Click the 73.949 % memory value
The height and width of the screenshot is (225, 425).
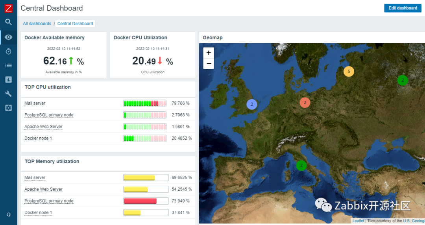coord(181,201)
